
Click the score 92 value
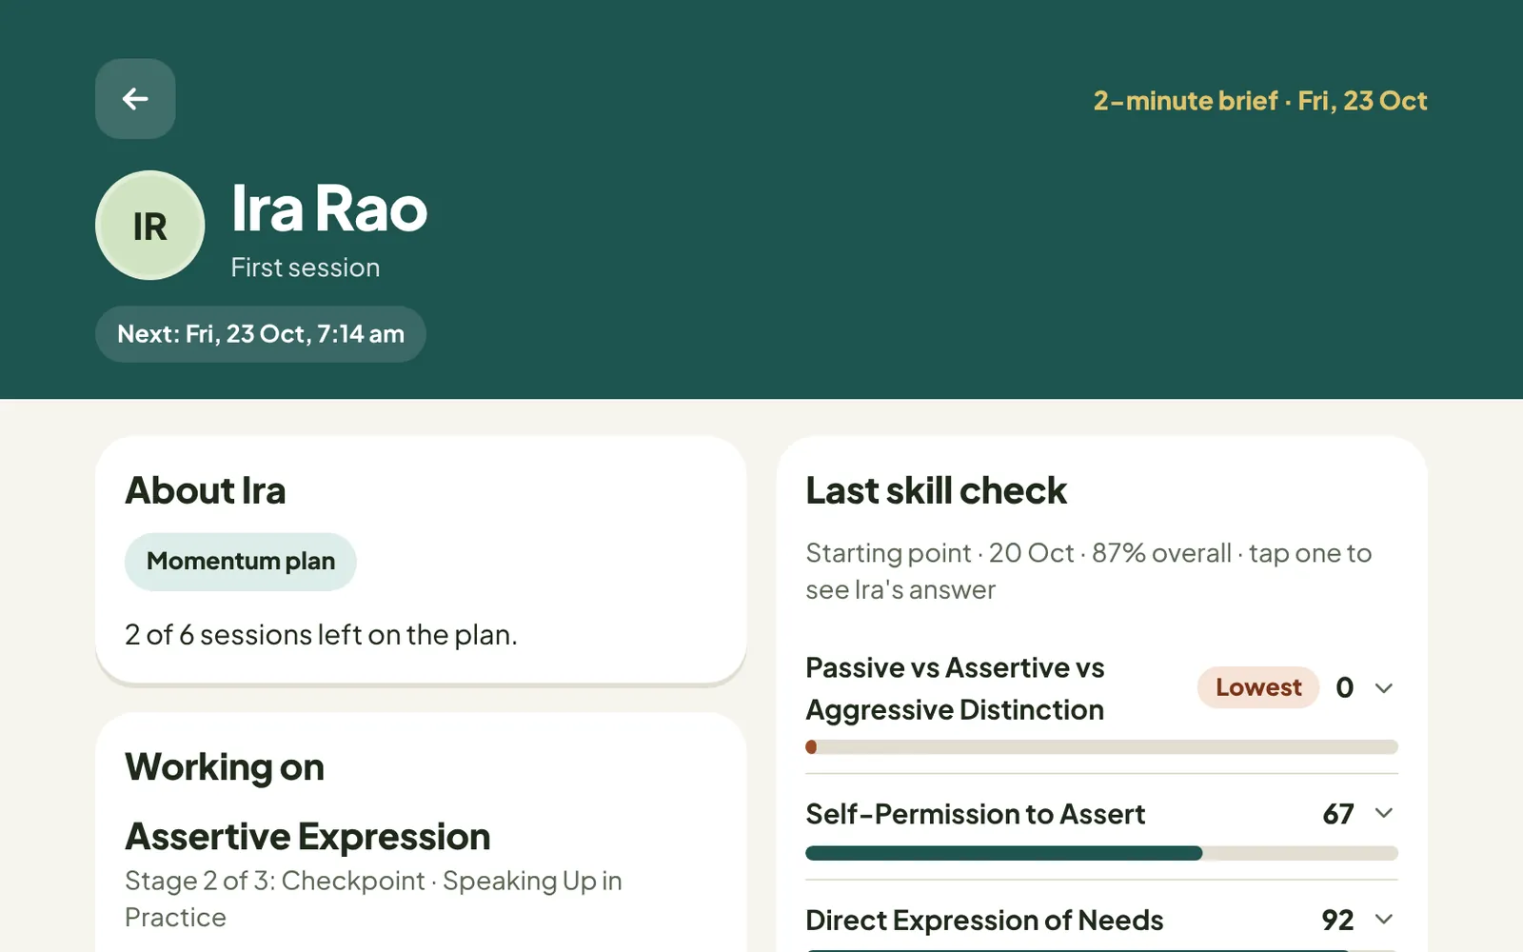point(1338,921)
